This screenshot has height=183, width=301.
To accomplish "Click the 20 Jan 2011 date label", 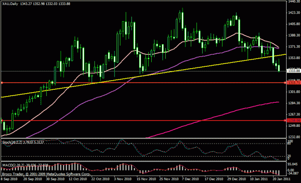I will [x=282, y=179].
